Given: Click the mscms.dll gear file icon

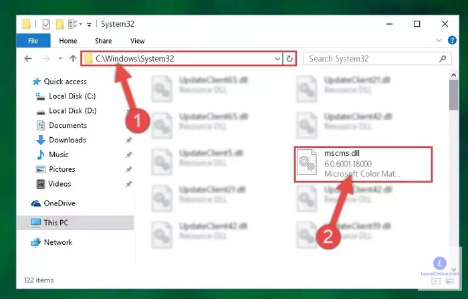Looking at the screenshot, I should (307, 162).
